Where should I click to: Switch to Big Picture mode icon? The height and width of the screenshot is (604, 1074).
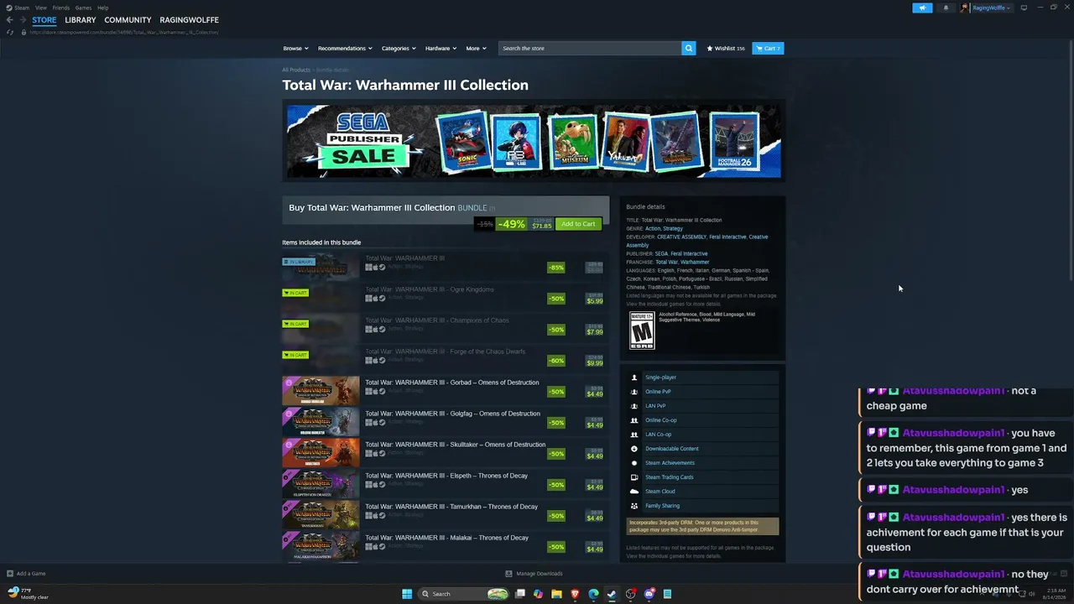1024,8
